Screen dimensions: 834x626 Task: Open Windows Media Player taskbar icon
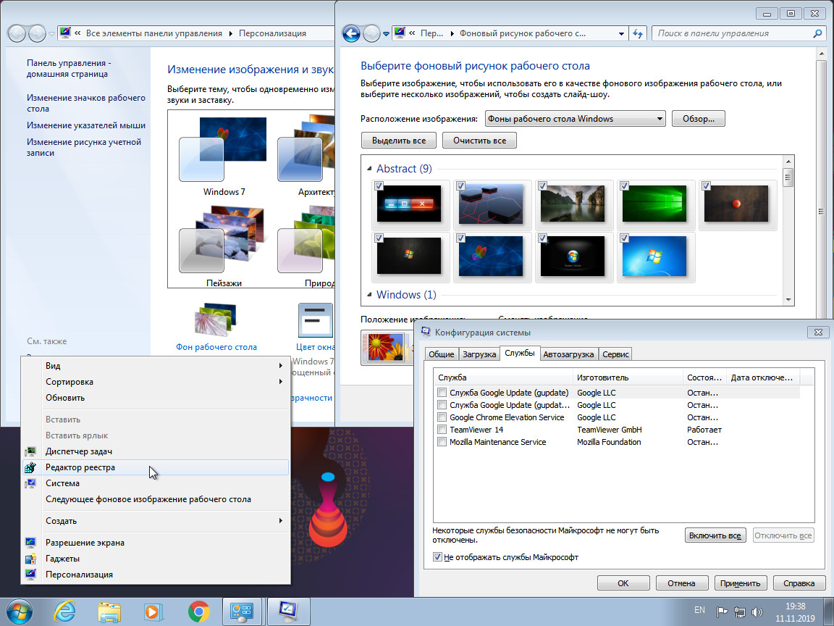[x=153, y=612]
